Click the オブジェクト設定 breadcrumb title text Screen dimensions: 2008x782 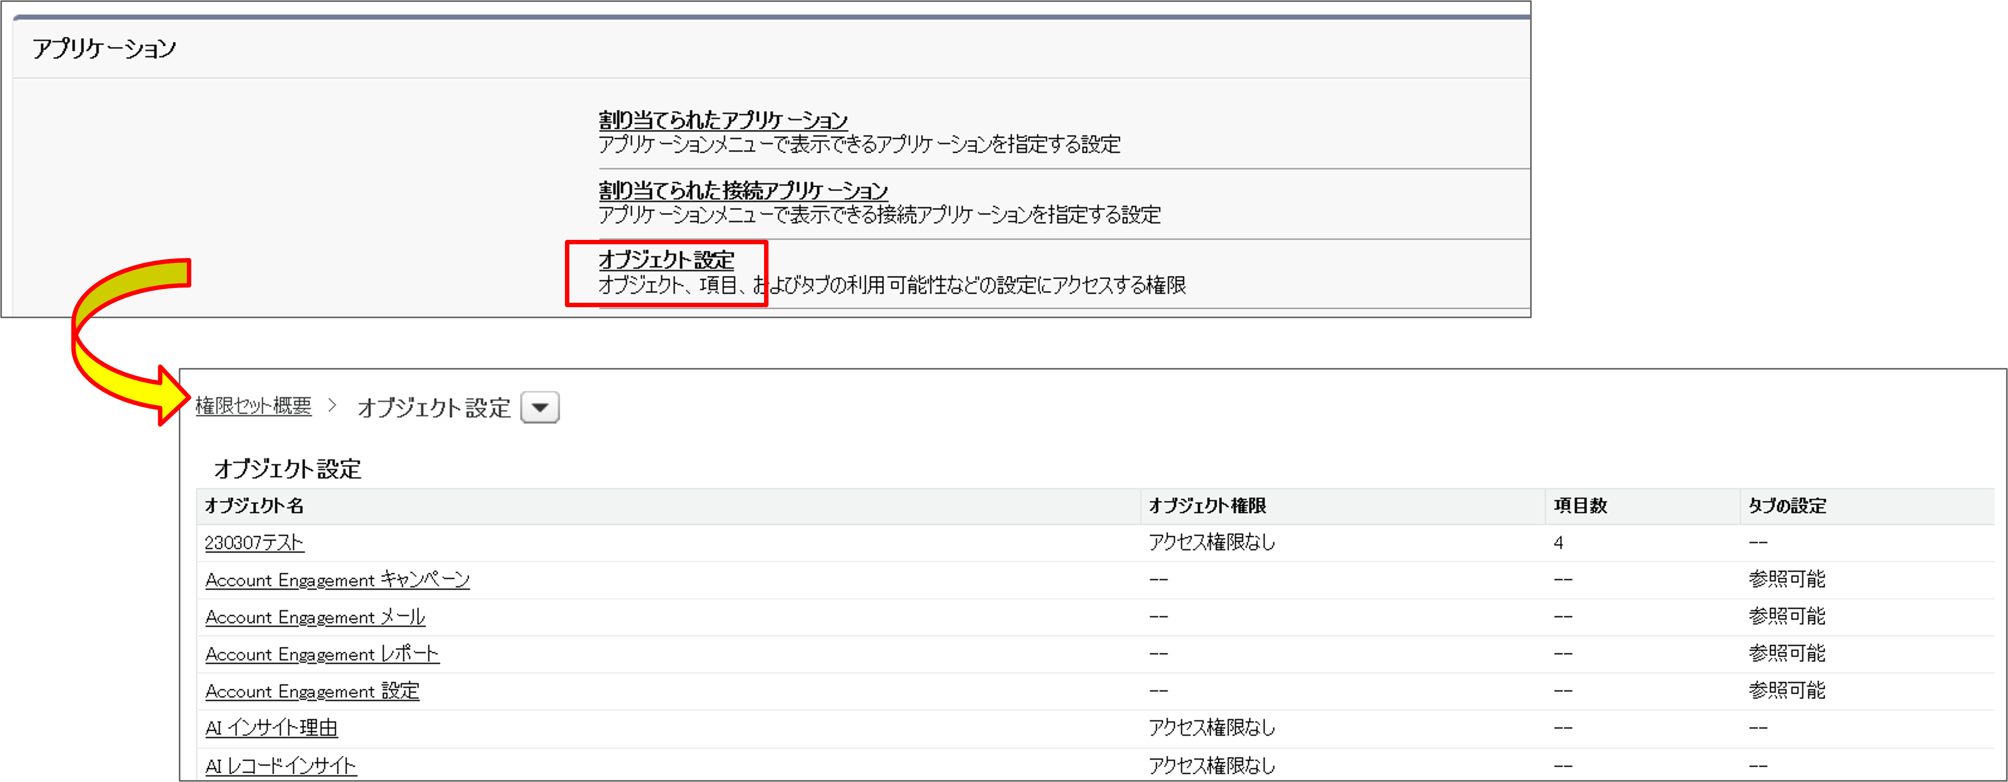coord(433,407)
